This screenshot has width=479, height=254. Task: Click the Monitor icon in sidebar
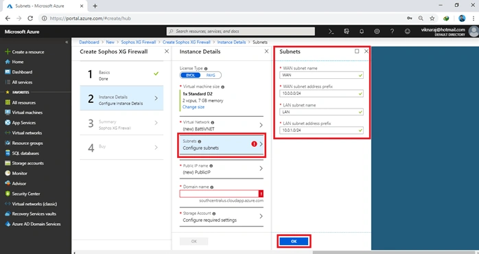(8, 173)
